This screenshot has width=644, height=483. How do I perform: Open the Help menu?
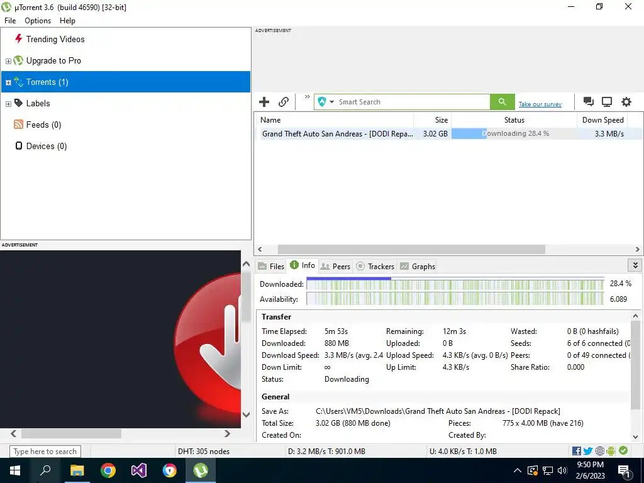click(x=67, y=21)
